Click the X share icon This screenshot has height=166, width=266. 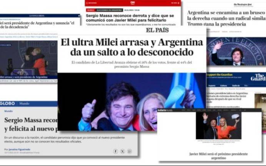122,151
